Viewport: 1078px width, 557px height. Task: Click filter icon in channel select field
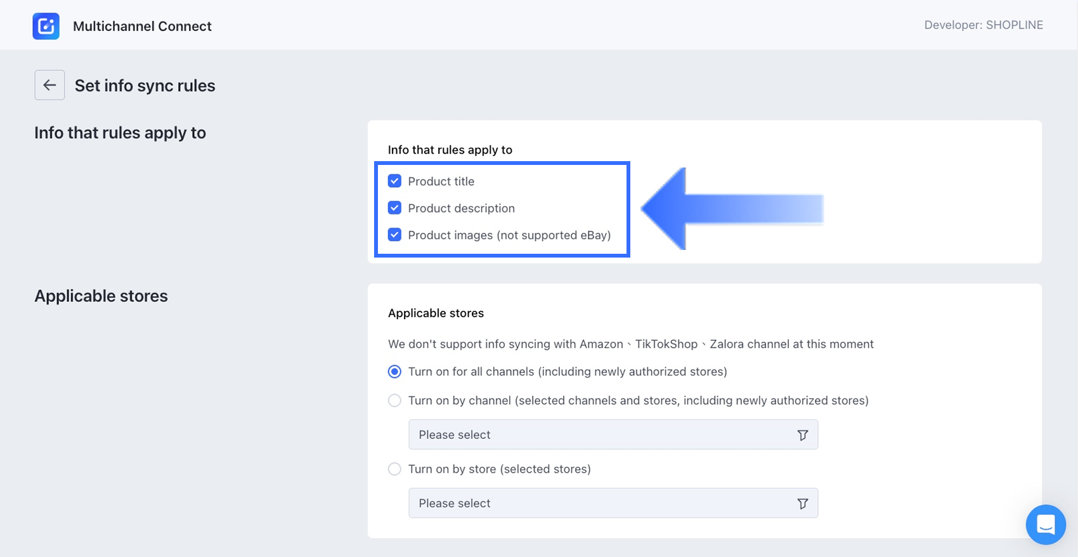click(802, 435)
